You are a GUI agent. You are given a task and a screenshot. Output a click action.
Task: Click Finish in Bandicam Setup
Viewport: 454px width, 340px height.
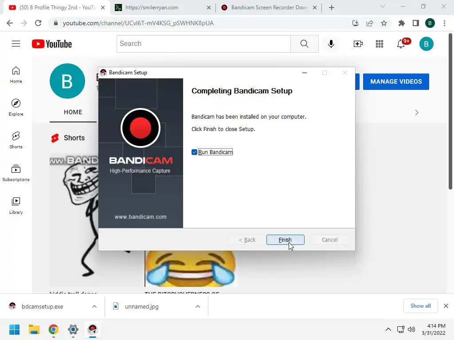point(285,240)
